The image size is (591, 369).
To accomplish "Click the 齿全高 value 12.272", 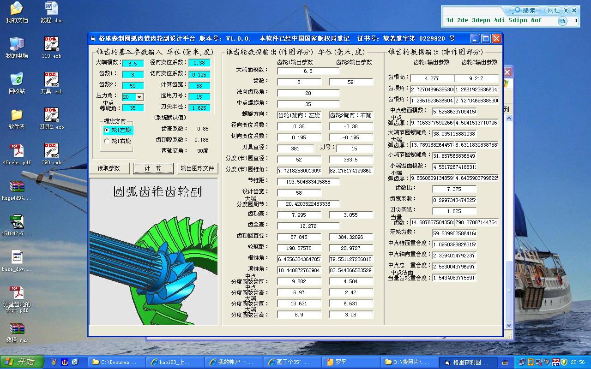I will 308,226.
